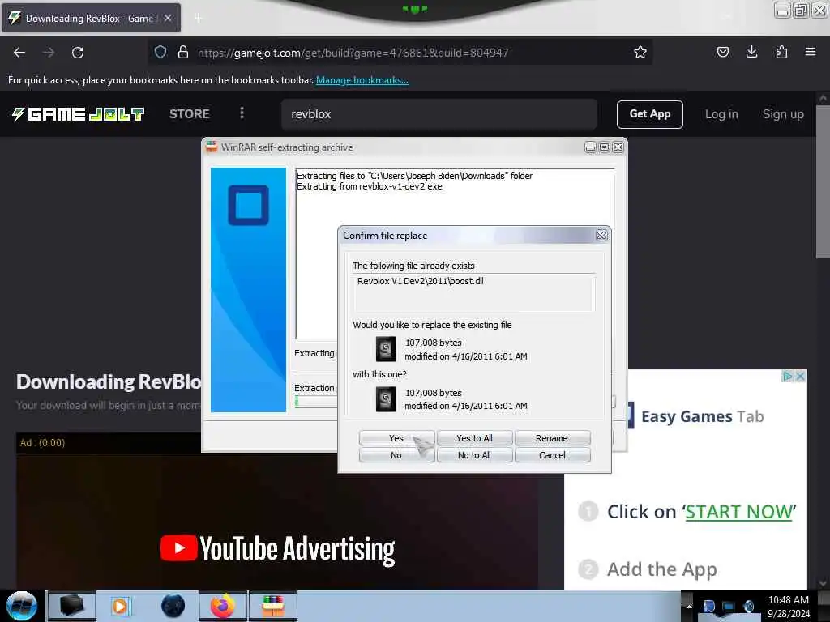Show hidden system tray icons
Screen dimensions: 830x622
point(689,606)
